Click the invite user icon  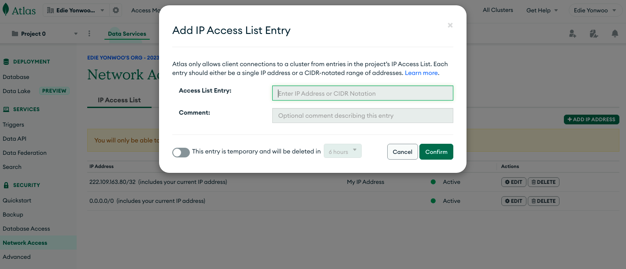pos(572,34)
